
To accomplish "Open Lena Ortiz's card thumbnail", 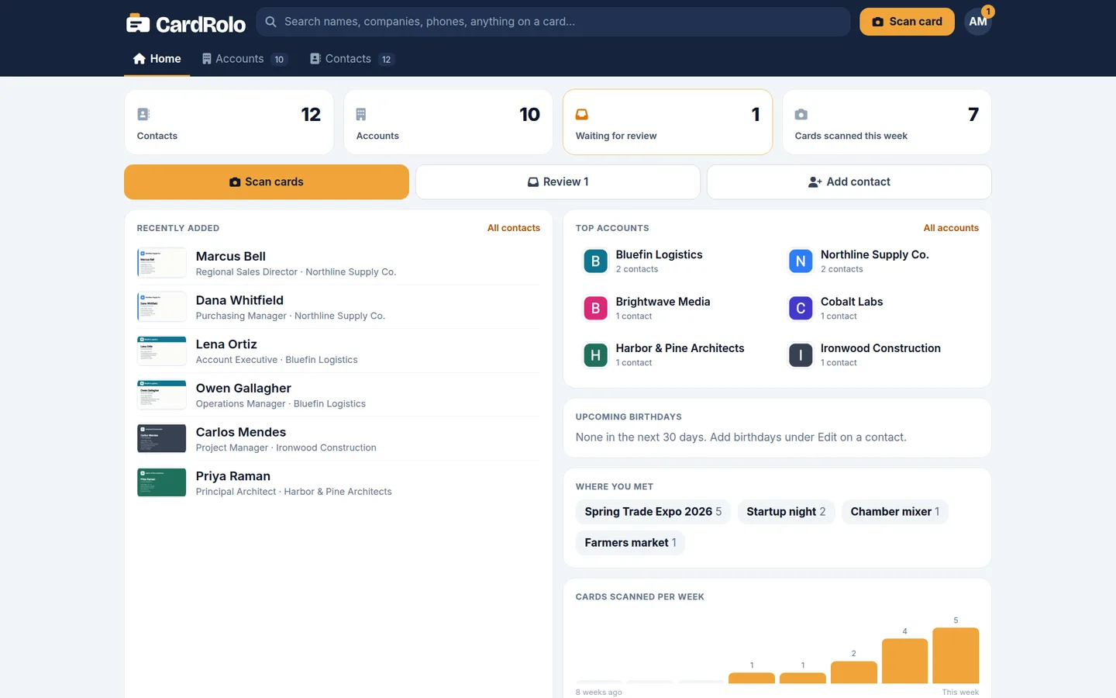I will coord(162,351).
